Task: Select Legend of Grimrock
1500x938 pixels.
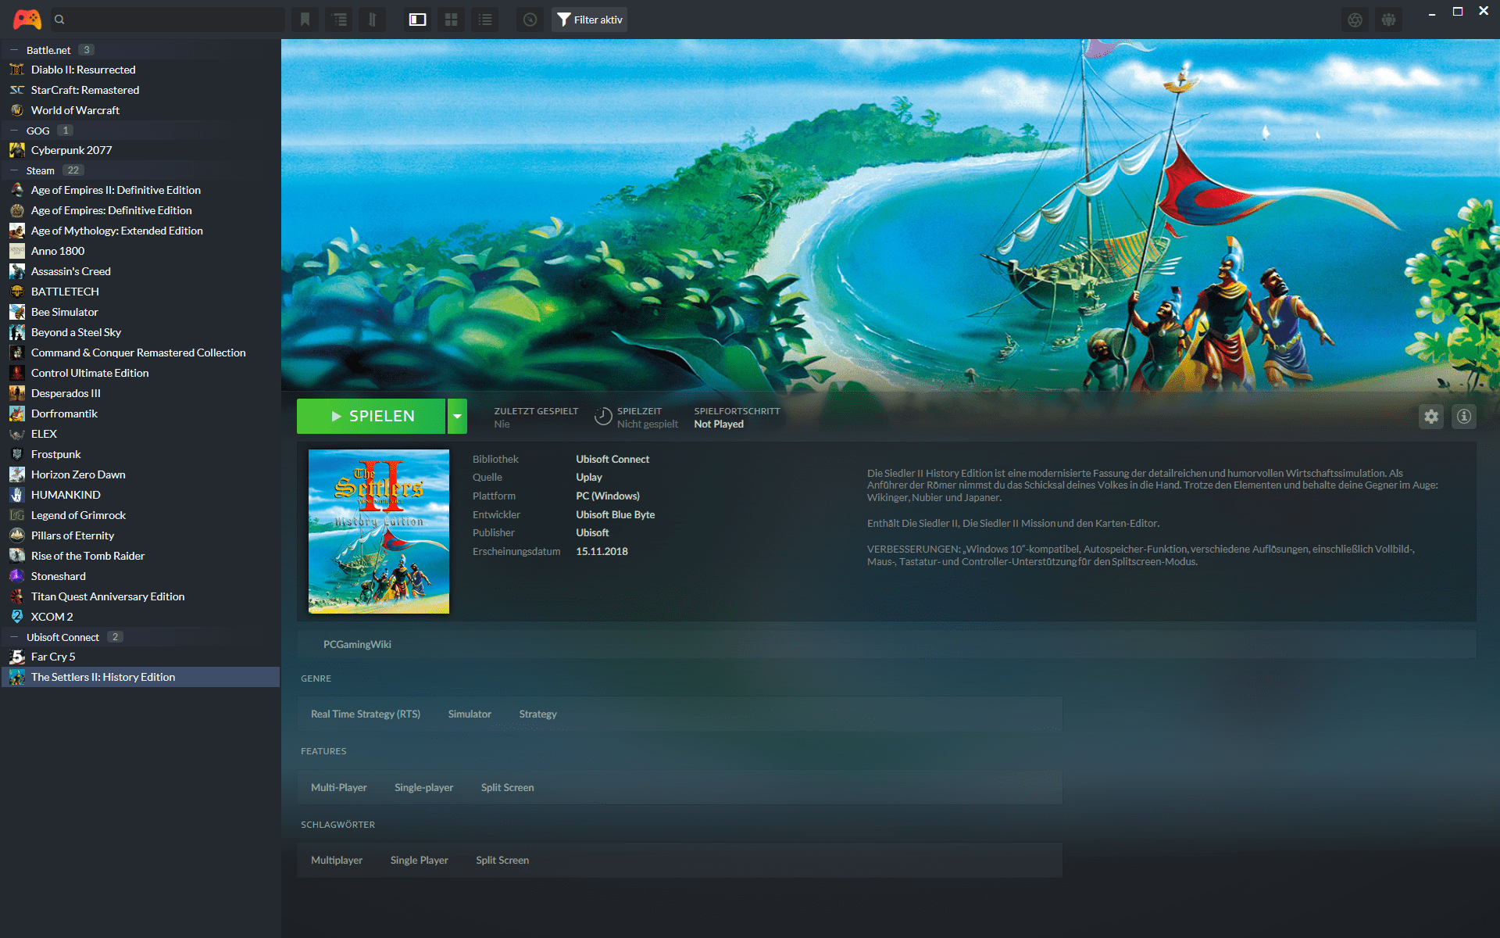Action: (x=141, y=515)
